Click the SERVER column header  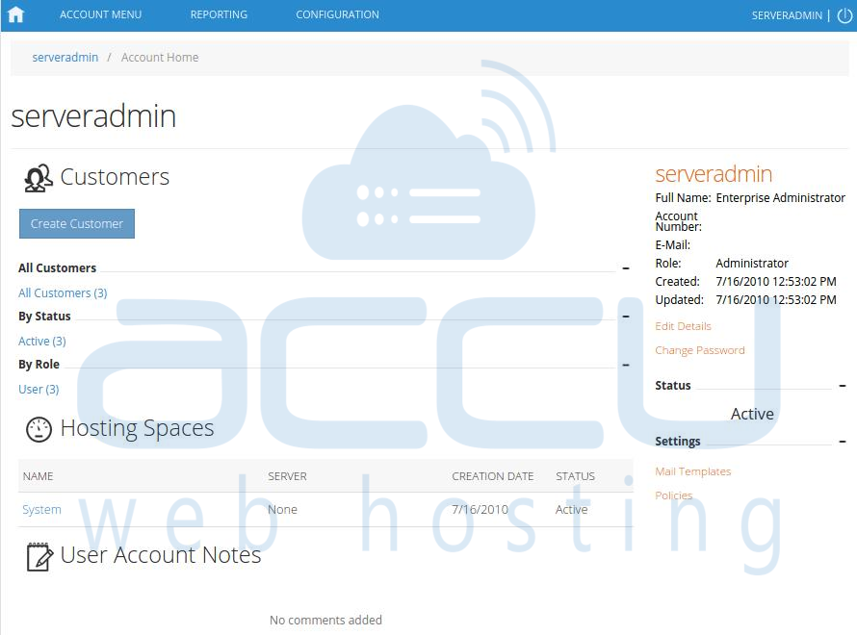pos(287,476)
